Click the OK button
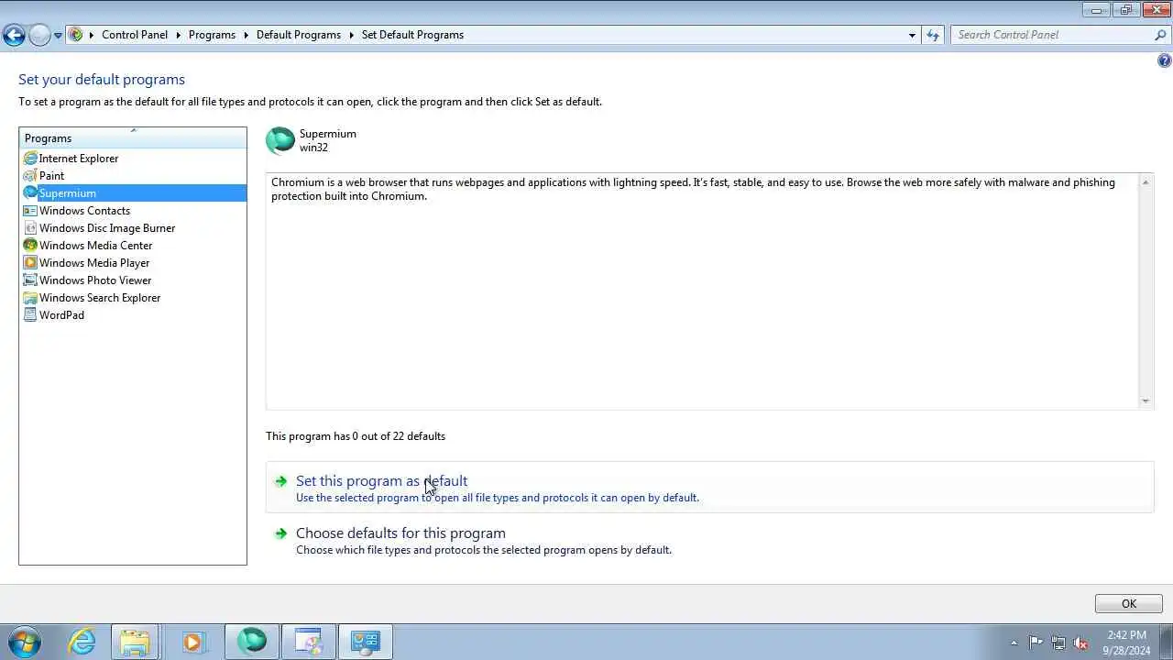1173x660 pixels. click(1129, 604)
